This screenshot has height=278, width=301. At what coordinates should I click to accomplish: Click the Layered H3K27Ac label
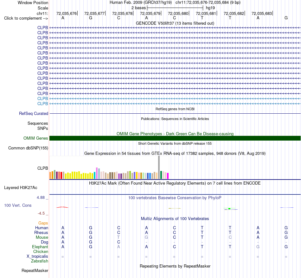pos(21,188)
